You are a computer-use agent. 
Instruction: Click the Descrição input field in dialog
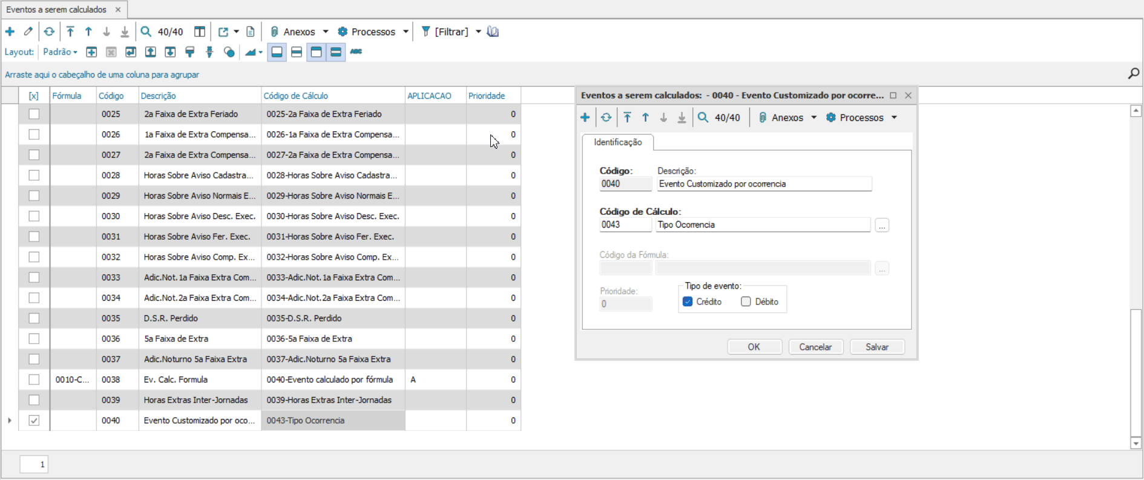pos(764,184)
